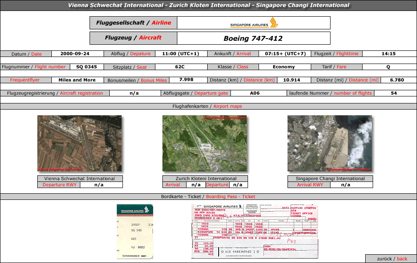This screenshot has height=263, width=417.
Task: Select the aircraft registration value n/a
Action: (x=134, y=93)
